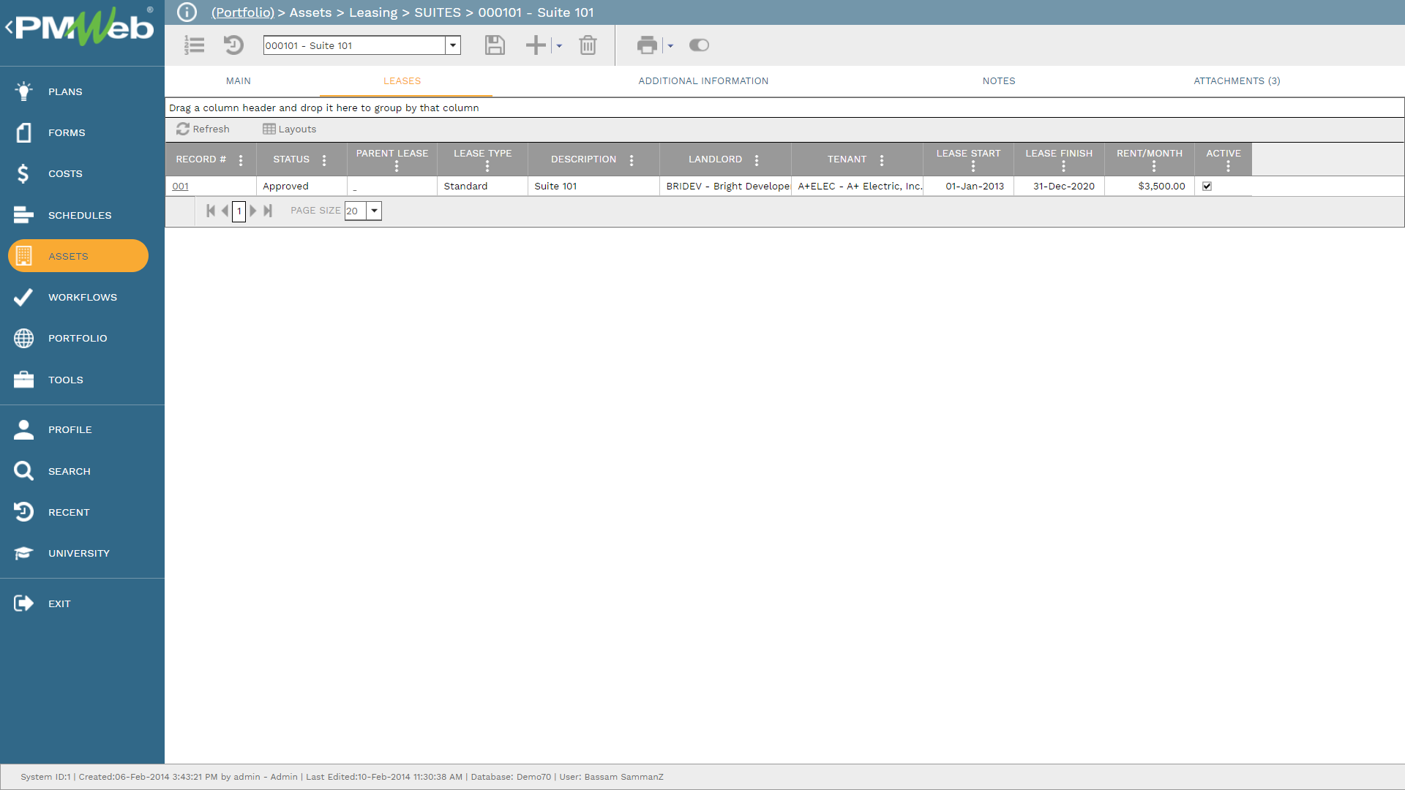The height and width of the screenshot is (790, 1405).
Task: Expand the Suite 101 record dropdown
Action: [x=453, y=45]
